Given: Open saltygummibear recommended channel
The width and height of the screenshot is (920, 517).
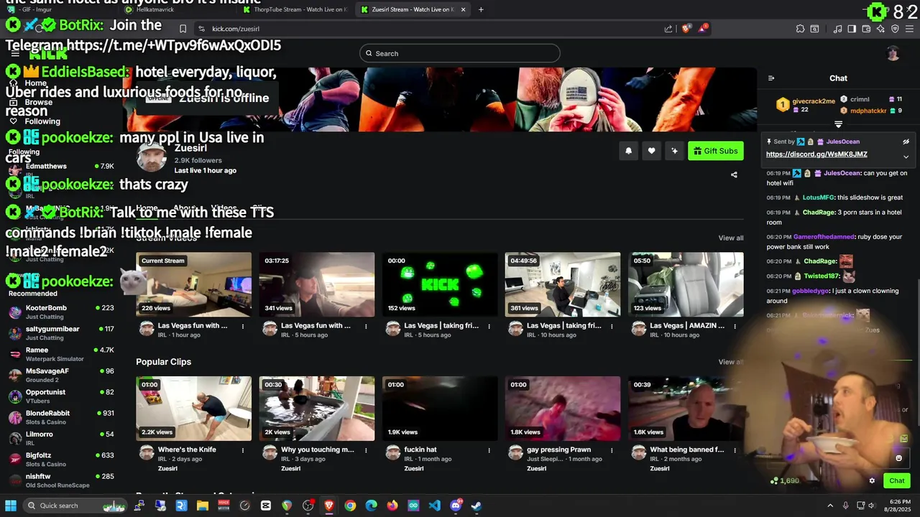Looking at the screenshot, I should 61,333.
